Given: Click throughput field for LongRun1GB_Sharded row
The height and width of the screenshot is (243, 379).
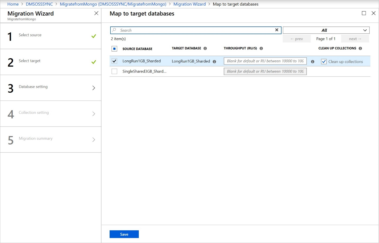Looking at the screenshot, I should pyautogui.click(x=265, y=61).
